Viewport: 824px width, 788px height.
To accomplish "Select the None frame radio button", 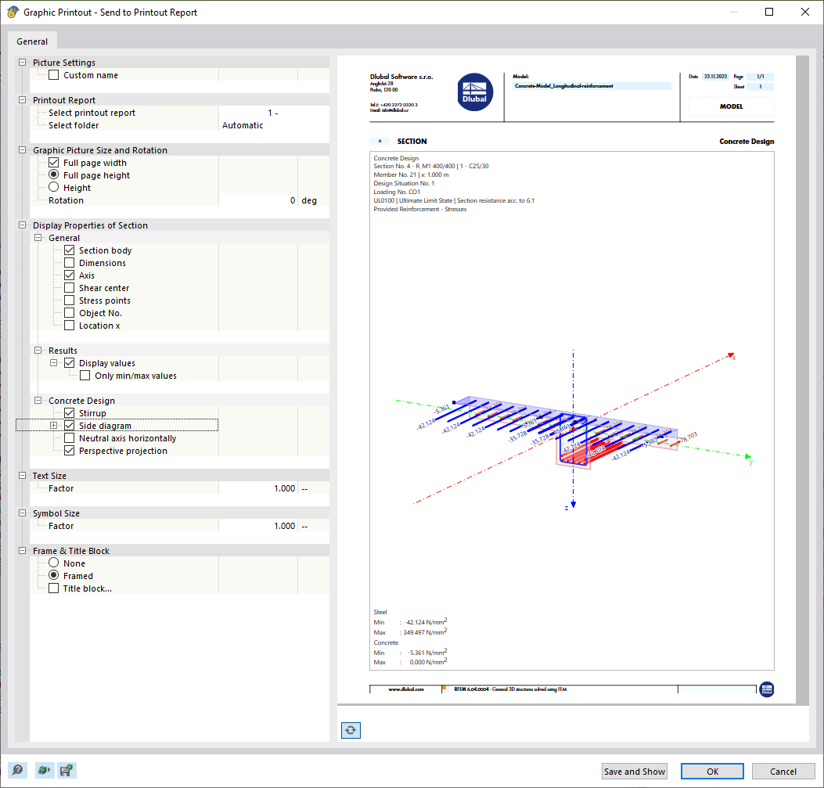I will (53, 563).
